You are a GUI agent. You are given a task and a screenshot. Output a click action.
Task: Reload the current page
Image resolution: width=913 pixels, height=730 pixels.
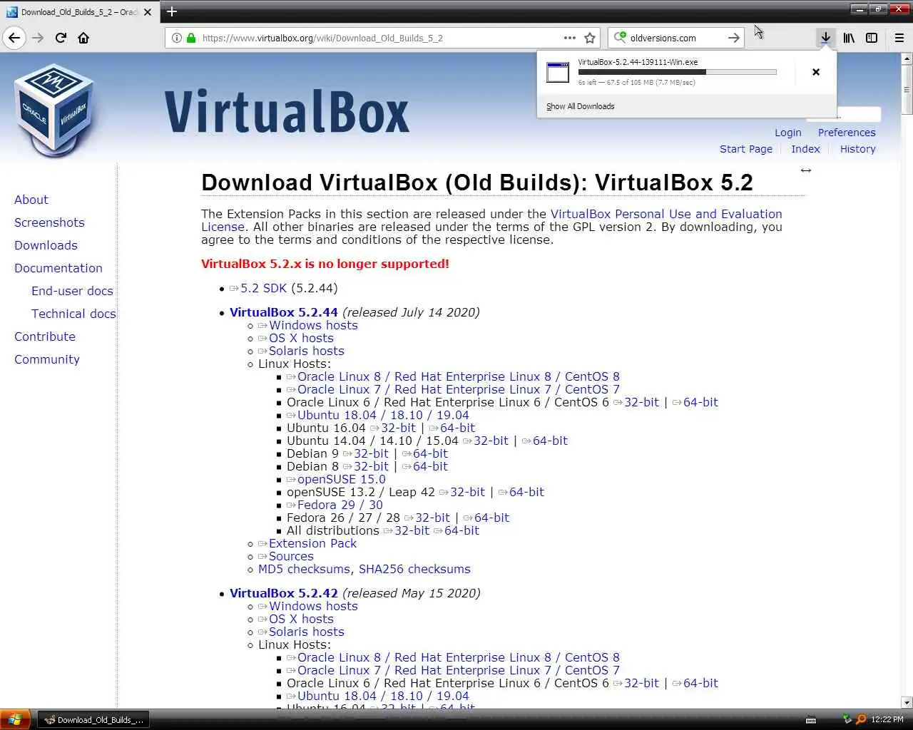61,38
